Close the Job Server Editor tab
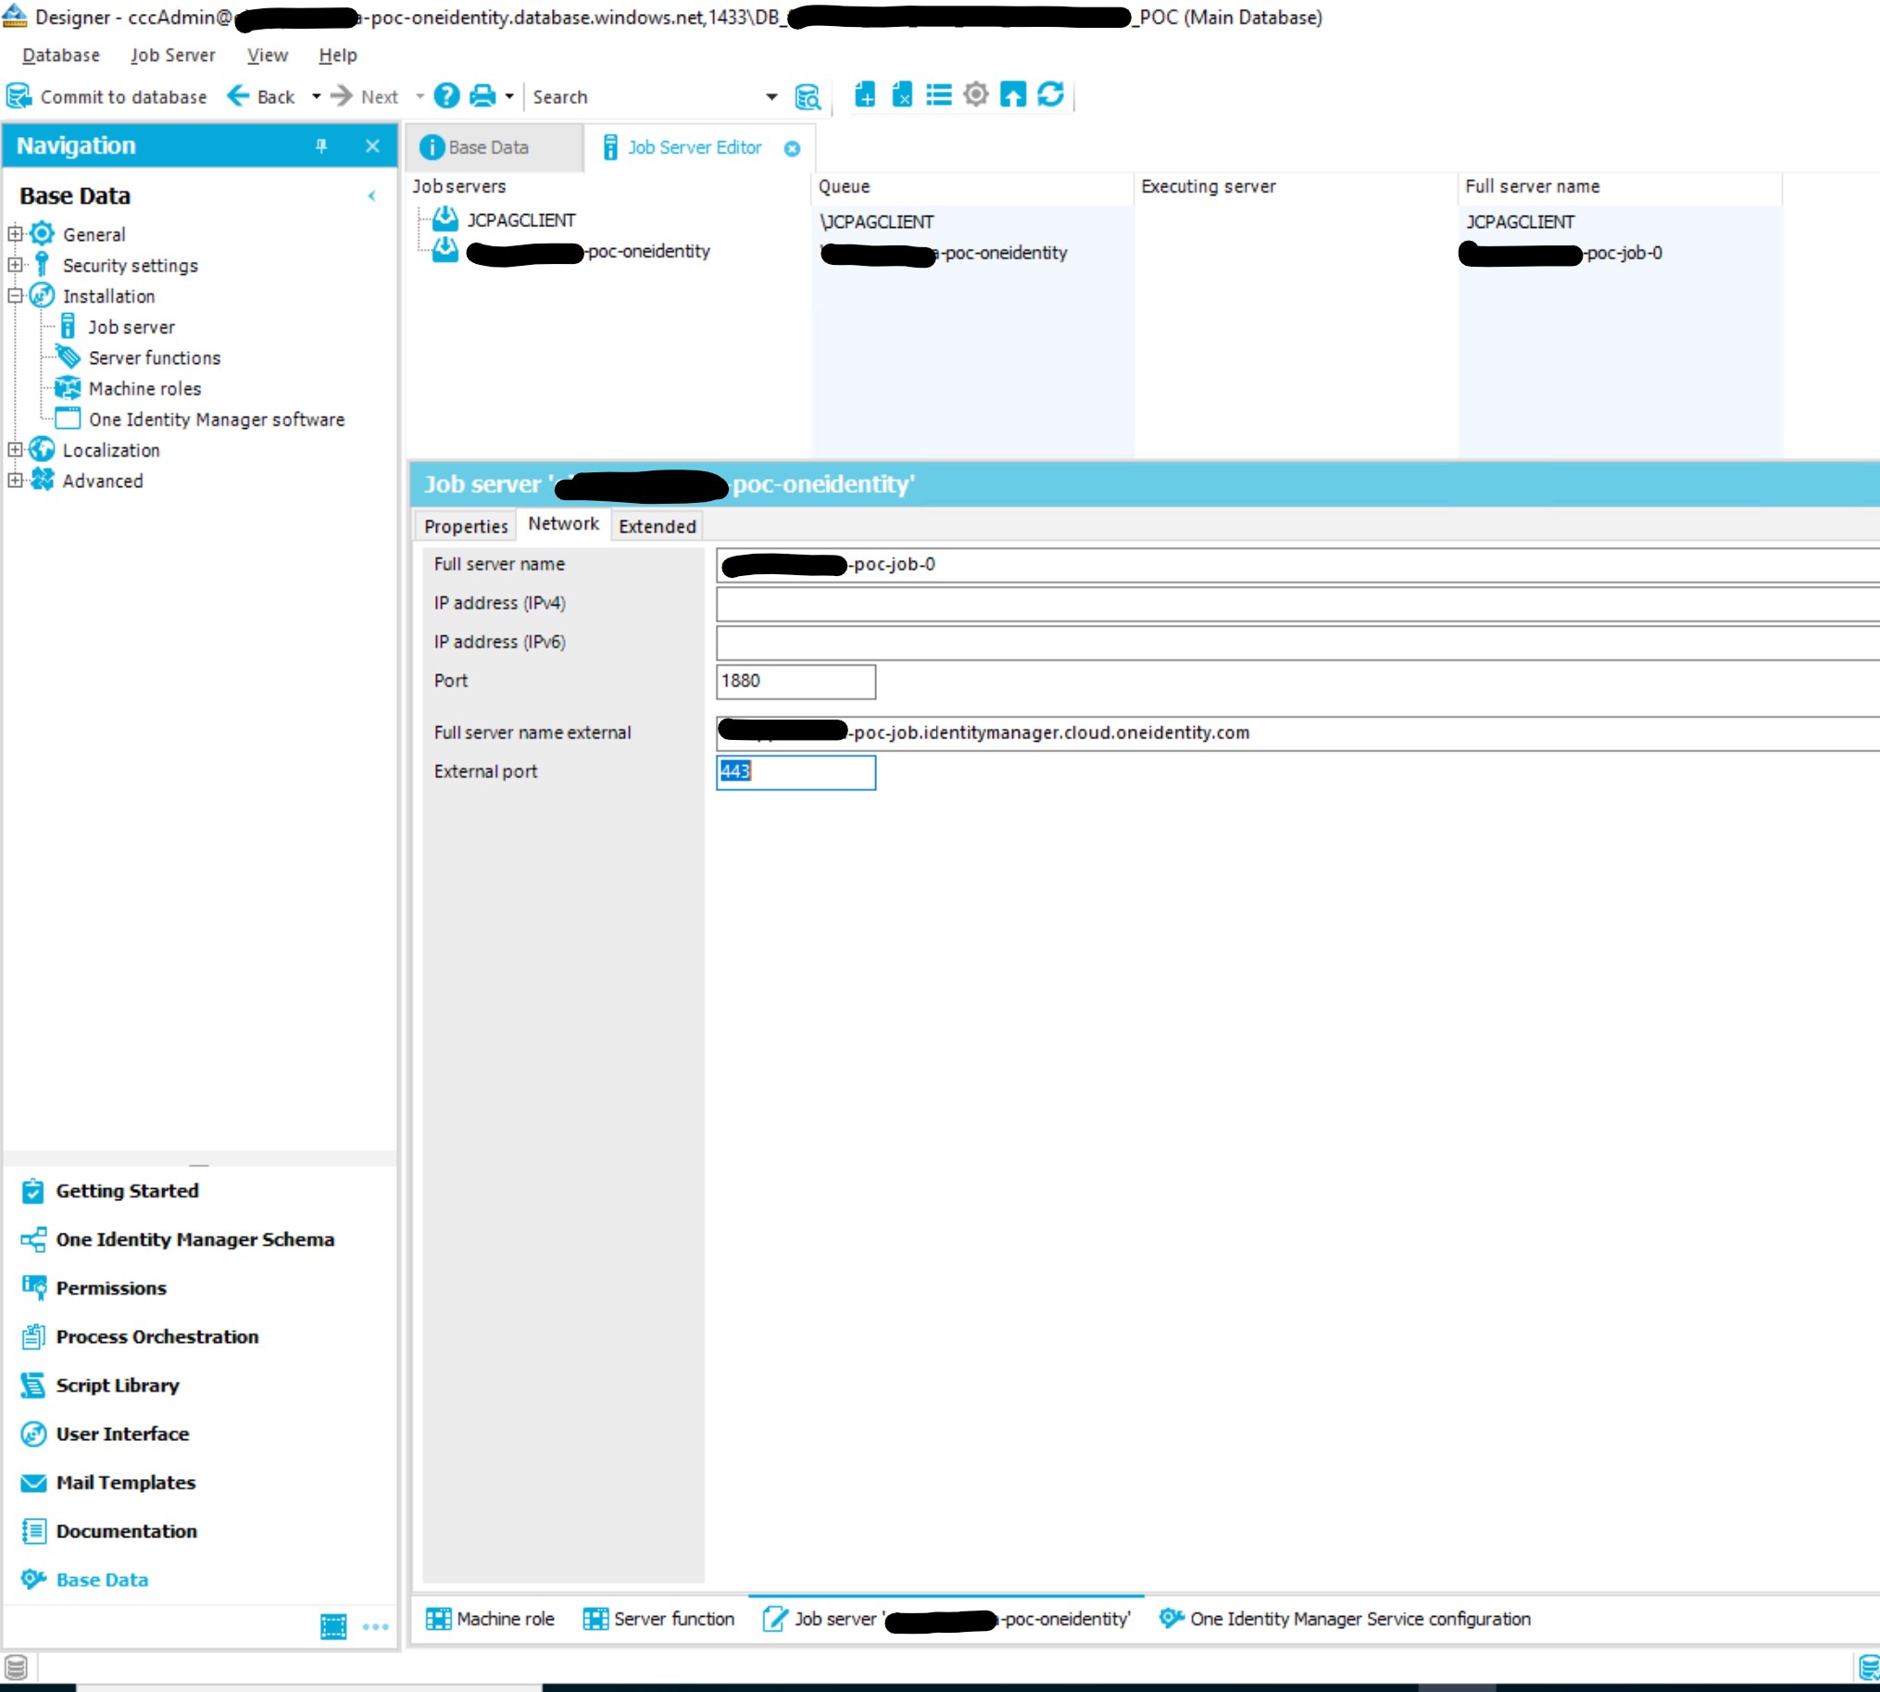 (x=792, y=149)
